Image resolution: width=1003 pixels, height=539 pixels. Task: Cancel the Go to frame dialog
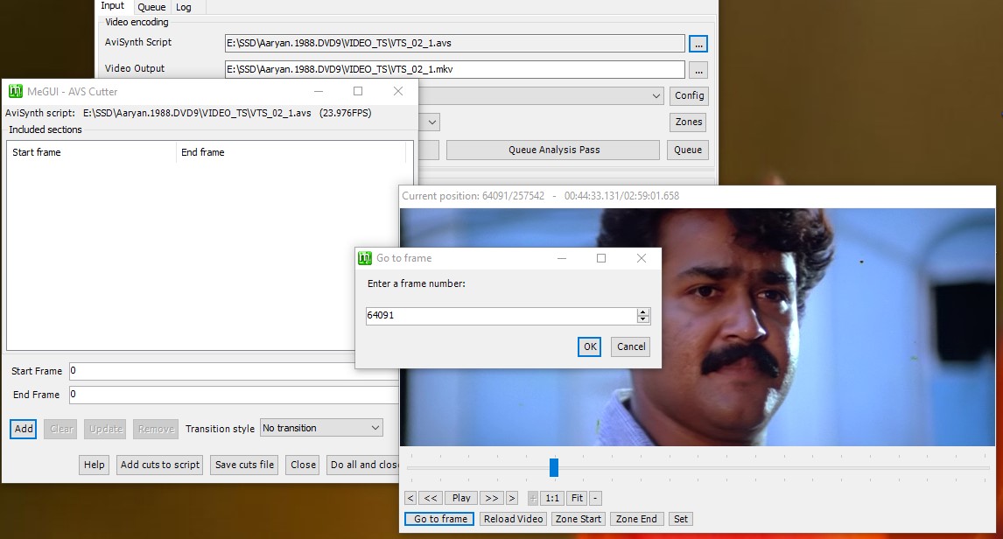pyautogui.click(x=631, y=346)
